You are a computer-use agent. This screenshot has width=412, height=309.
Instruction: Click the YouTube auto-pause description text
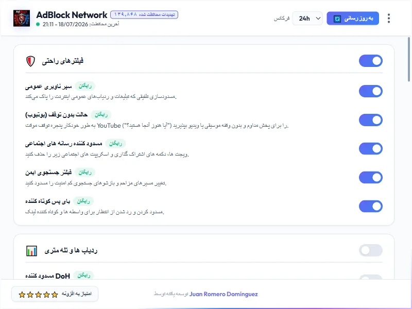click(157, 126)
